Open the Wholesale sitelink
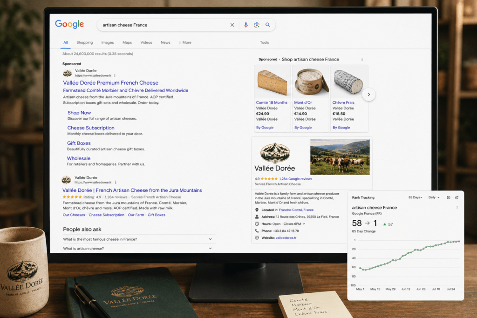 (79, 158)
